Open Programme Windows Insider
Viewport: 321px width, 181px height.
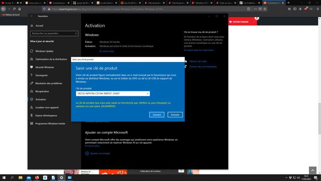(50, 123)
